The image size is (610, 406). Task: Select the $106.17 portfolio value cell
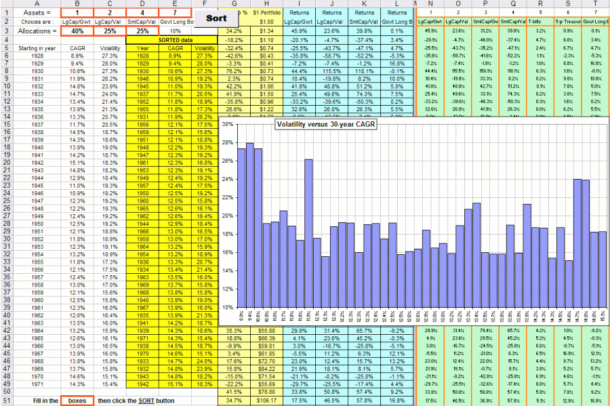[266, 401]
